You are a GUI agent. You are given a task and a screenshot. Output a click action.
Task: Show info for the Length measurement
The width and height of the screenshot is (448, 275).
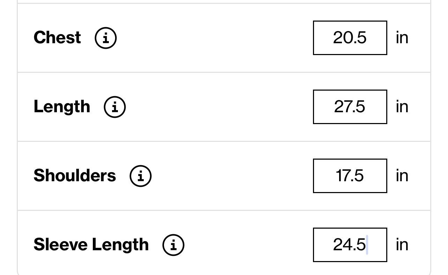point(115,107)
